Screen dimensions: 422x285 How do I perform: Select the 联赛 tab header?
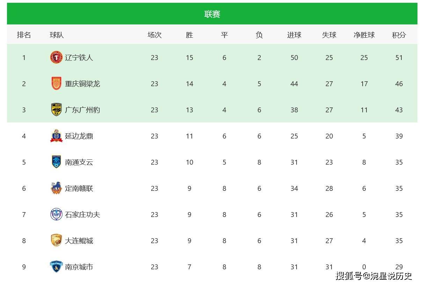[x=212, y=14]
